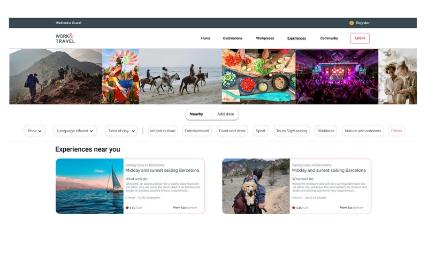Go to the Workplaces menu item
428x257 pixels.
pos(265,39)
